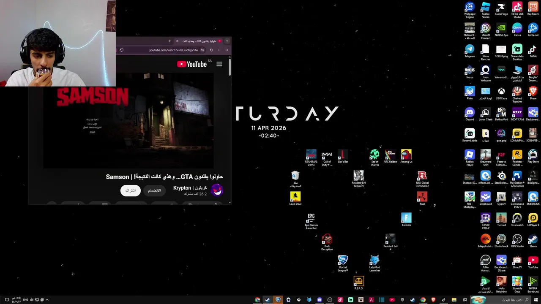Image resolution: width=541 pixels, height=304 pixels.
Task: Open the taskbar volume control
Action: tap(32, 300)
